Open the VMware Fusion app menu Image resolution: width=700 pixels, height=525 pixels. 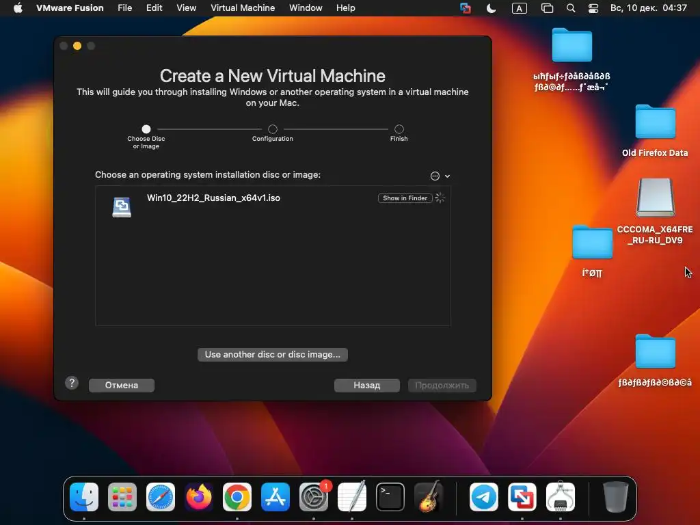[70, 8]
